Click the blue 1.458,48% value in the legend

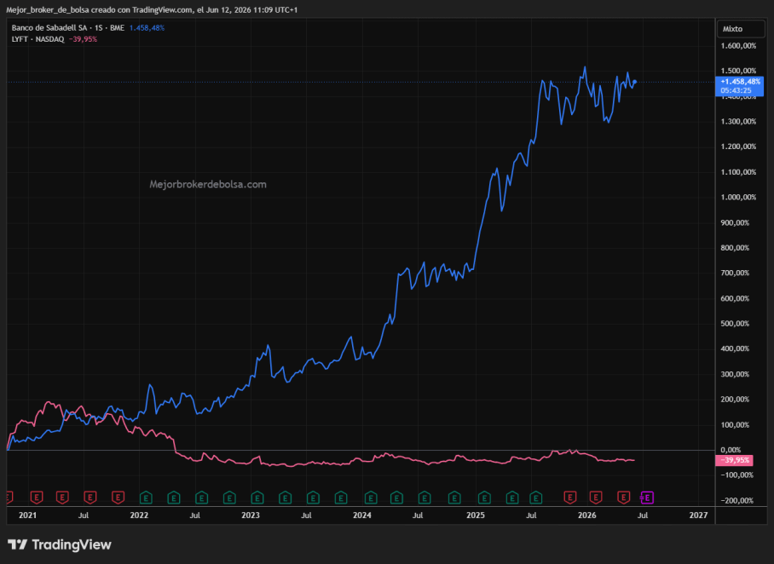click(147, 28)
